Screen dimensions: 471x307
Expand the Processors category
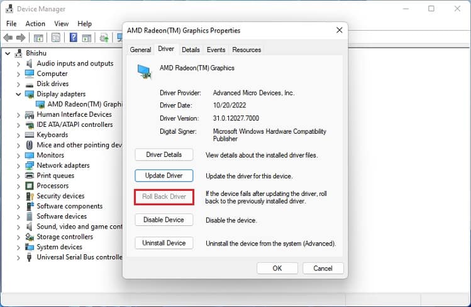pyautogui.click(x=18, y=186)
